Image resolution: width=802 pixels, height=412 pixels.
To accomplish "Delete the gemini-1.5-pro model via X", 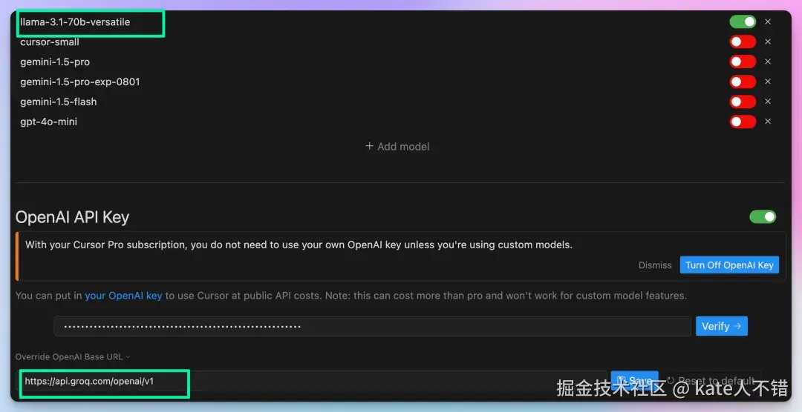I will (x=768, y=62).
